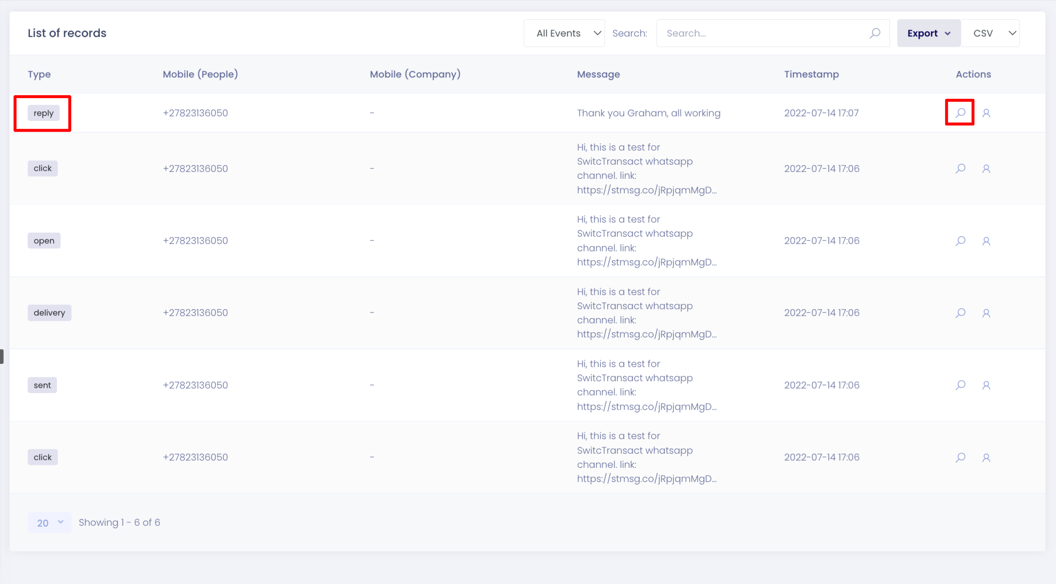Select the sent type badge
This screenshot has height=584, width=1056.
pos(42,385)
